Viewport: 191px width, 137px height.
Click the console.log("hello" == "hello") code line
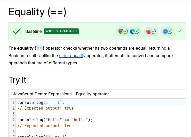click(55, 120)
